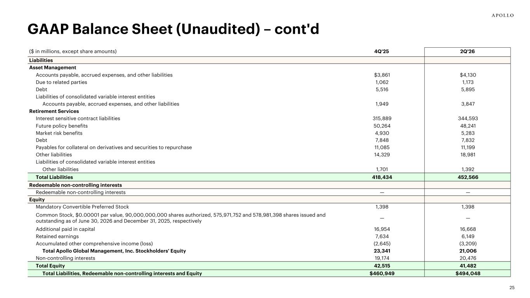Select the 1,173 cell
The height and width of the screenshot is (298, 530).
(x=467, y=82)
